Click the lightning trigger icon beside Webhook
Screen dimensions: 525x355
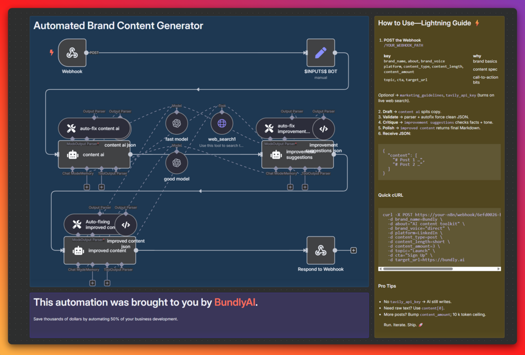click(52, 53)
